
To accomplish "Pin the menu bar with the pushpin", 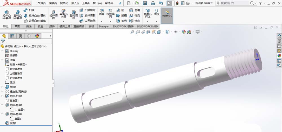I will [x=120, y=3].
